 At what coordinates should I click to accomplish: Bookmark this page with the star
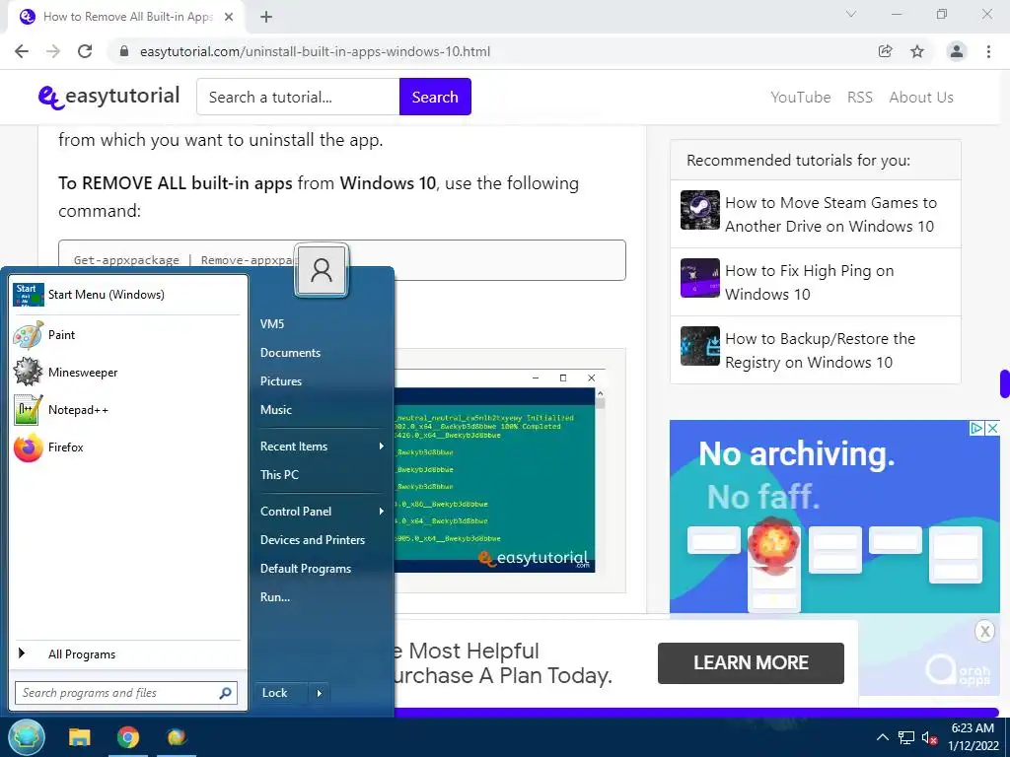tap(917, 51)
